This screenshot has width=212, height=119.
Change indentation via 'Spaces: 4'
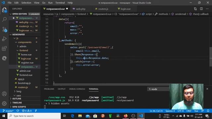click(170, 111)
